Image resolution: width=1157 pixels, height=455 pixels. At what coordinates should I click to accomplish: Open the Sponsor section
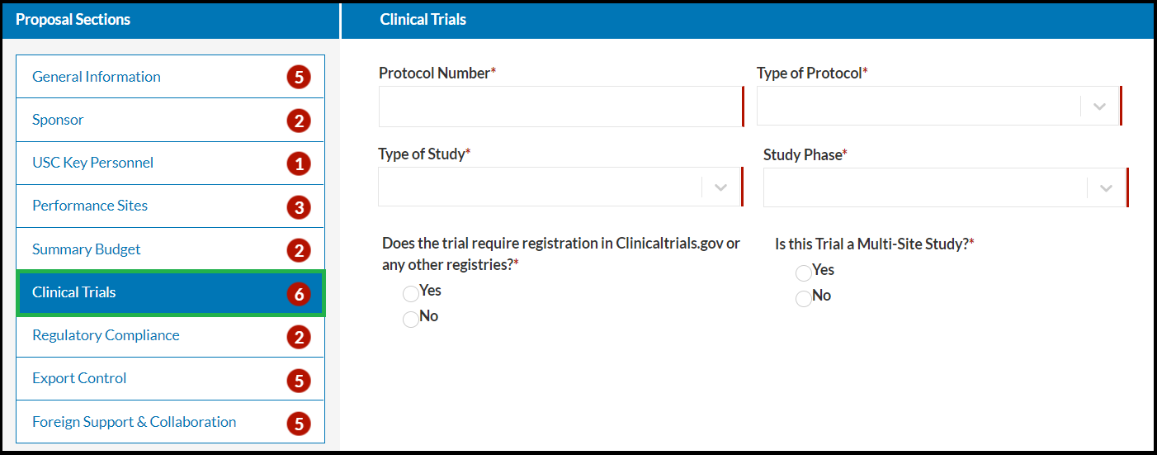(x=58, y=120)
